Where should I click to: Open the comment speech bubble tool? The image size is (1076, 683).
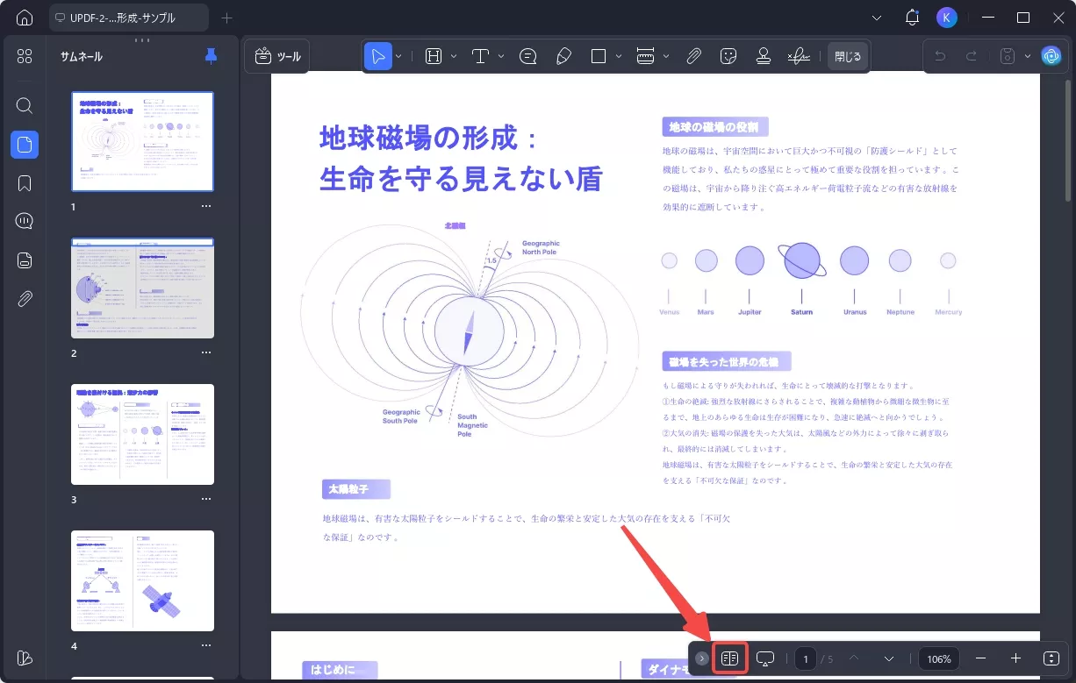coord(527,55)
